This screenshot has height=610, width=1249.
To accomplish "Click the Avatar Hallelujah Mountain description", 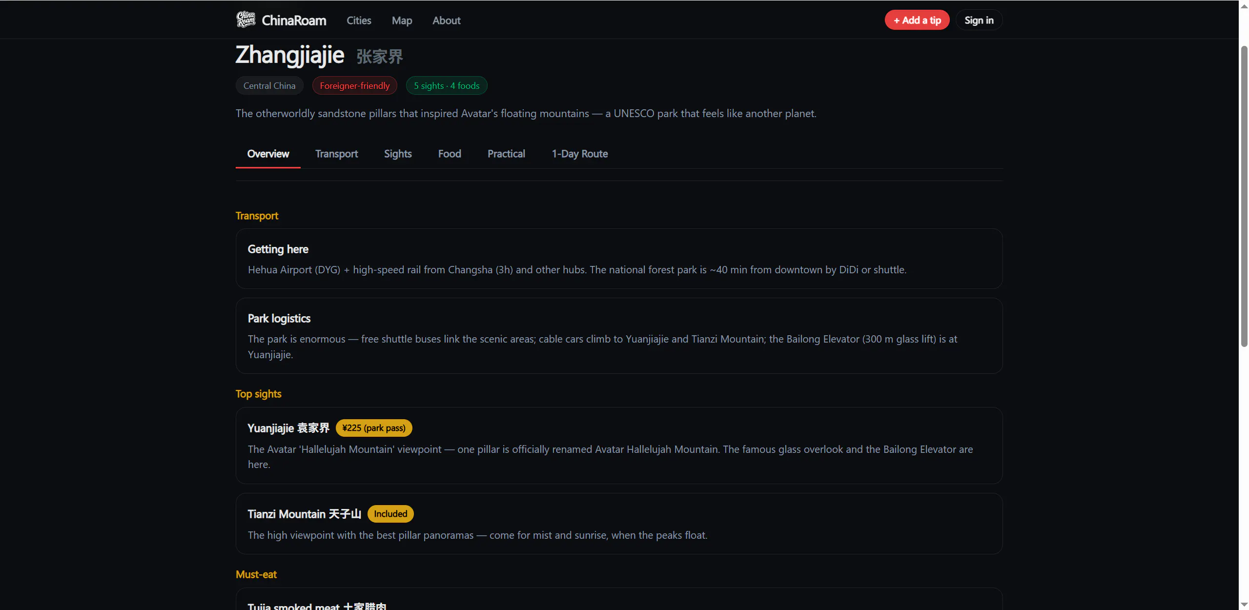I will pyautogui.click(x=610, y=457).
